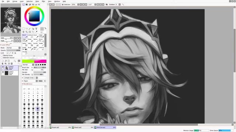The image size is (236, 132).
Task: Expand the Simple Circle shape options
Action: (22, 78)
